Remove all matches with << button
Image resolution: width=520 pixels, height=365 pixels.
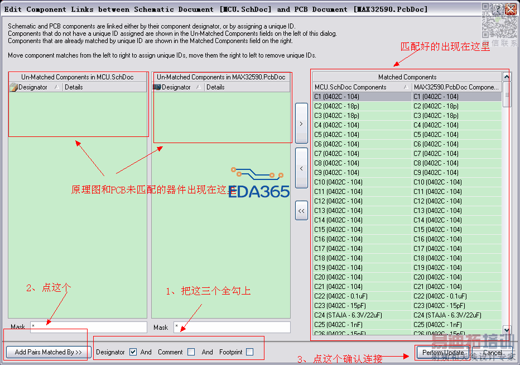click(301, 211)
